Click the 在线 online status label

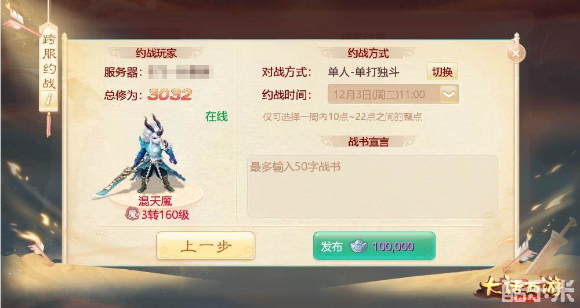pyautogui.click(x=216, y=117)
